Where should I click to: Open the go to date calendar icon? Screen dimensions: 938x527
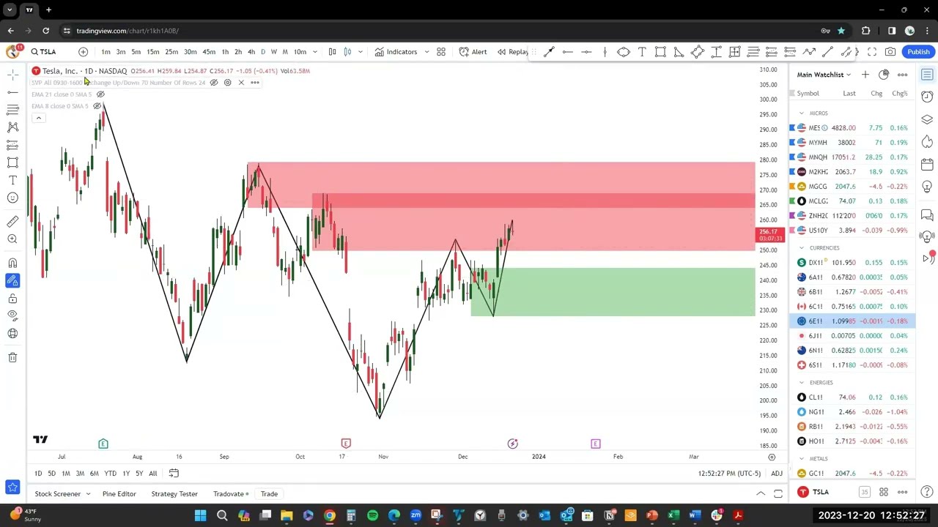coord(174,474)
